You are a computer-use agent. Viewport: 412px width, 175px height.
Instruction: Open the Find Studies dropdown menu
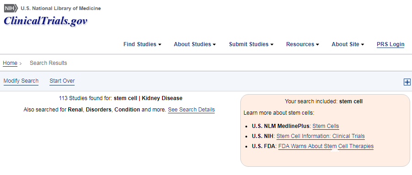pyautogui.click(x=142, y=44)
